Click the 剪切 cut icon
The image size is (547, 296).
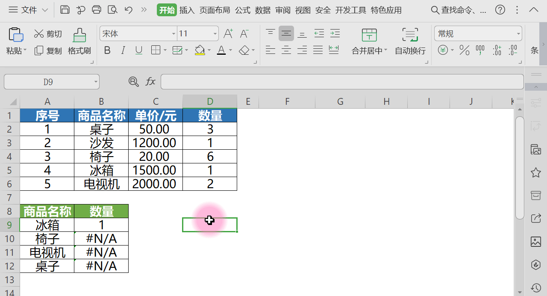click(x=47, y=34)
